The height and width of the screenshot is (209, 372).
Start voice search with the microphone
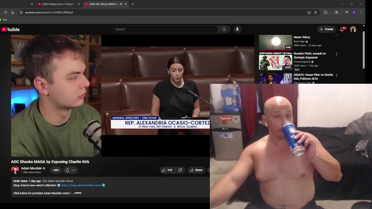237,29
